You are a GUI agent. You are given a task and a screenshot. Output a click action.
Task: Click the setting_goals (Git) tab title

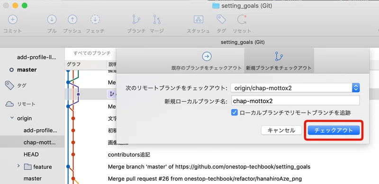pos(243,42)
